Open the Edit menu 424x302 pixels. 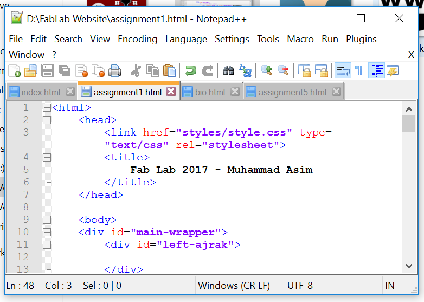click(38, 39)
